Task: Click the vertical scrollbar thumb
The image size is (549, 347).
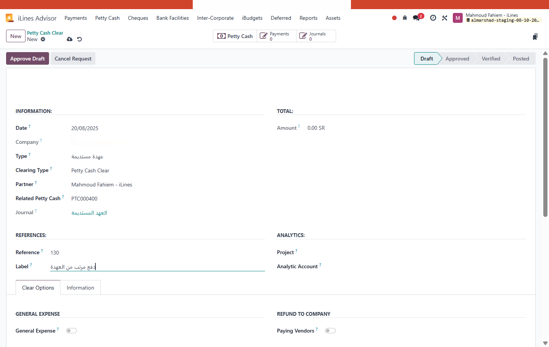Action: [545, 137]
